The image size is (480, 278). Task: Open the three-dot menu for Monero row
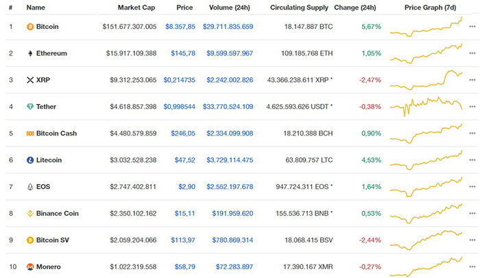pos(472,266)
